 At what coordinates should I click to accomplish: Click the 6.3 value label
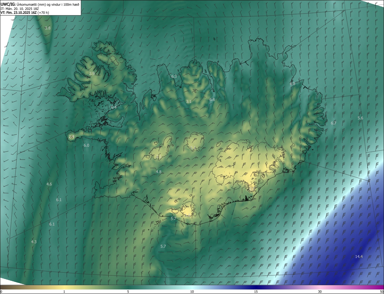174,77
